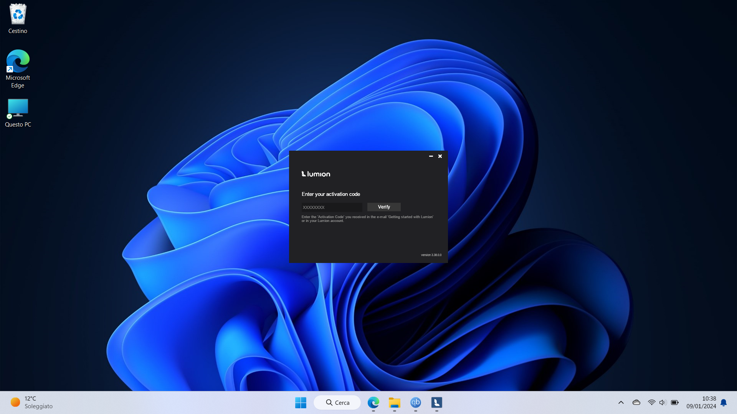The height and width of the screenshot is (414, 737).
Task: Minimize the Lumion activation window
Action: click(431, 156)
